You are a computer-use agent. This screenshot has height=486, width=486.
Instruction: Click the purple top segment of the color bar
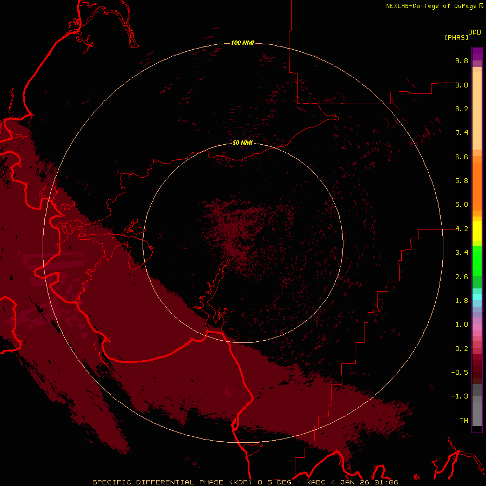(x=477, y=54)
